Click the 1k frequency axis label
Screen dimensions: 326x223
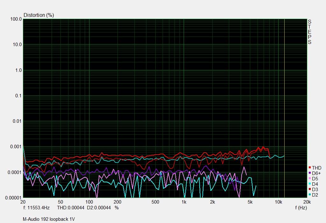(x=184, y=202)
